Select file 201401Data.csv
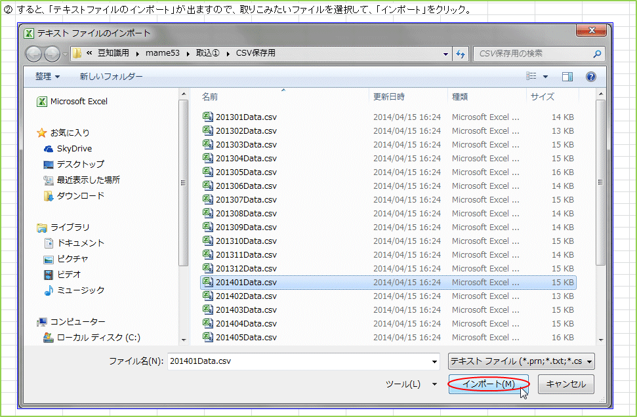The width and height of the screenshot is (637, 417). tap(388, 282)
